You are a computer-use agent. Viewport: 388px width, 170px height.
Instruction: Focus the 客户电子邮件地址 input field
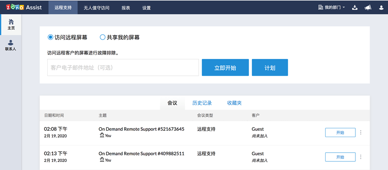click(x=123, y=67)
